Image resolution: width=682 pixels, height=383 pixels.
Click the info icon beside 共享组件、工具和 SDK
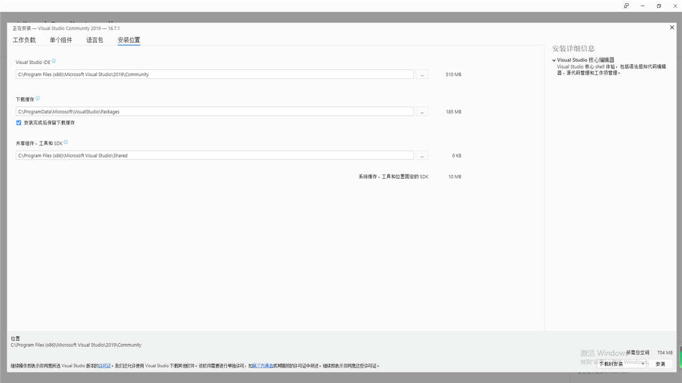[66, 142]
